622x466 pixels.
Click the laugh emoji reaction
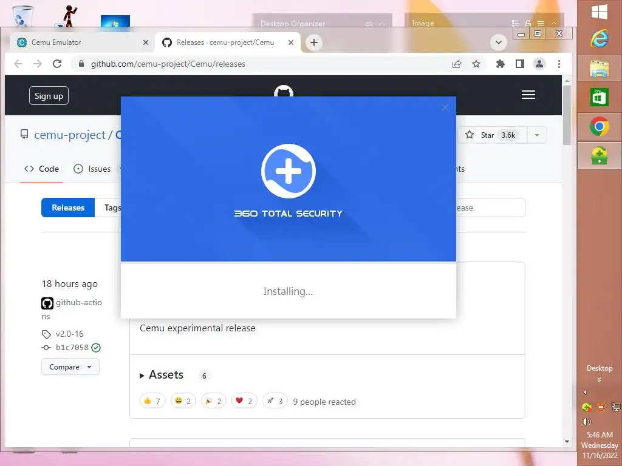[x=183, y=401]
